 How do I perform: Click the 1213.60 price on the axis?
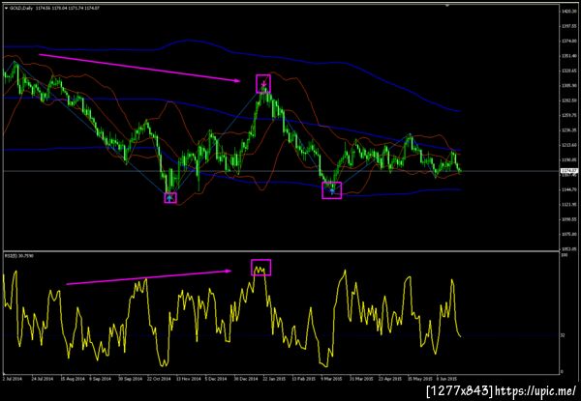[x=567, y=145]
